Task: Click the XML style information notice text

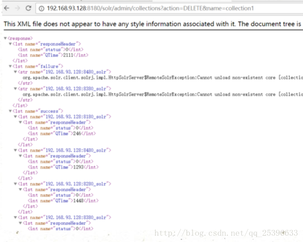Action: (153, 24)
